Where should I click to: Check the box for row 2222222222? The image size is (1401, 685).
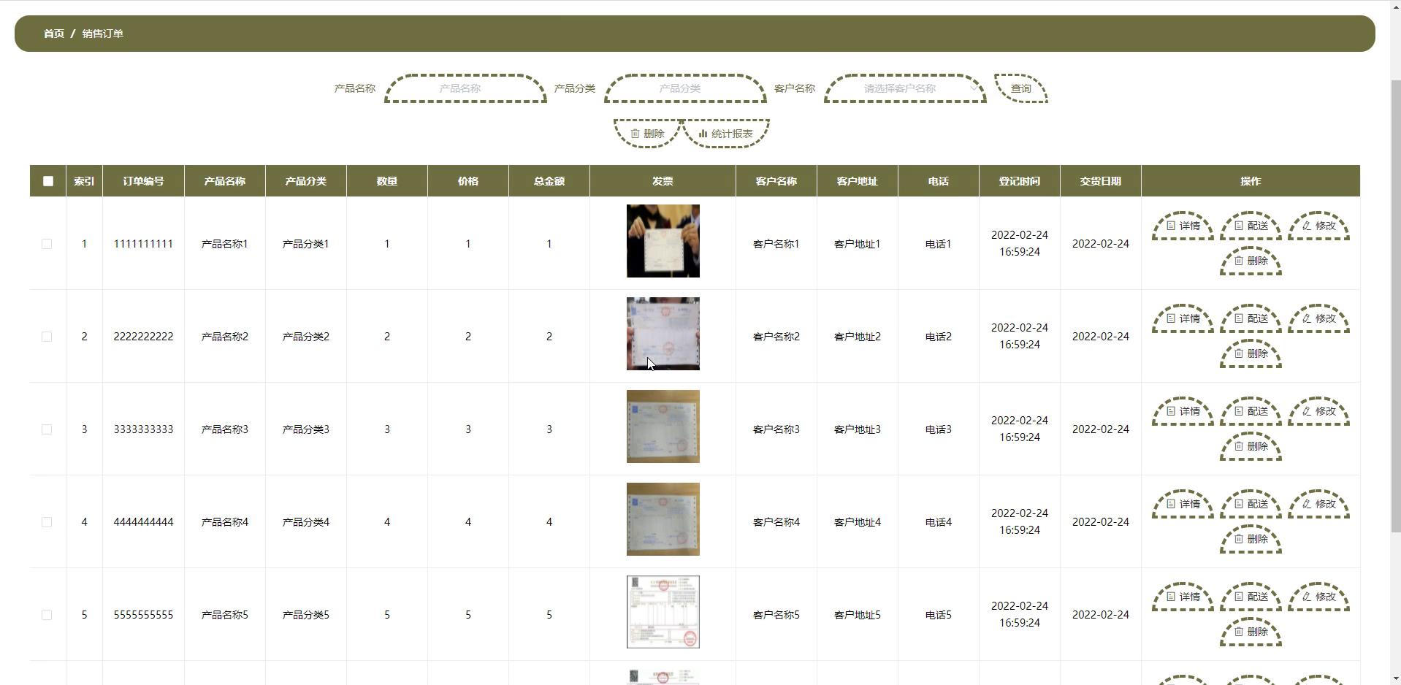click(47, 337)
